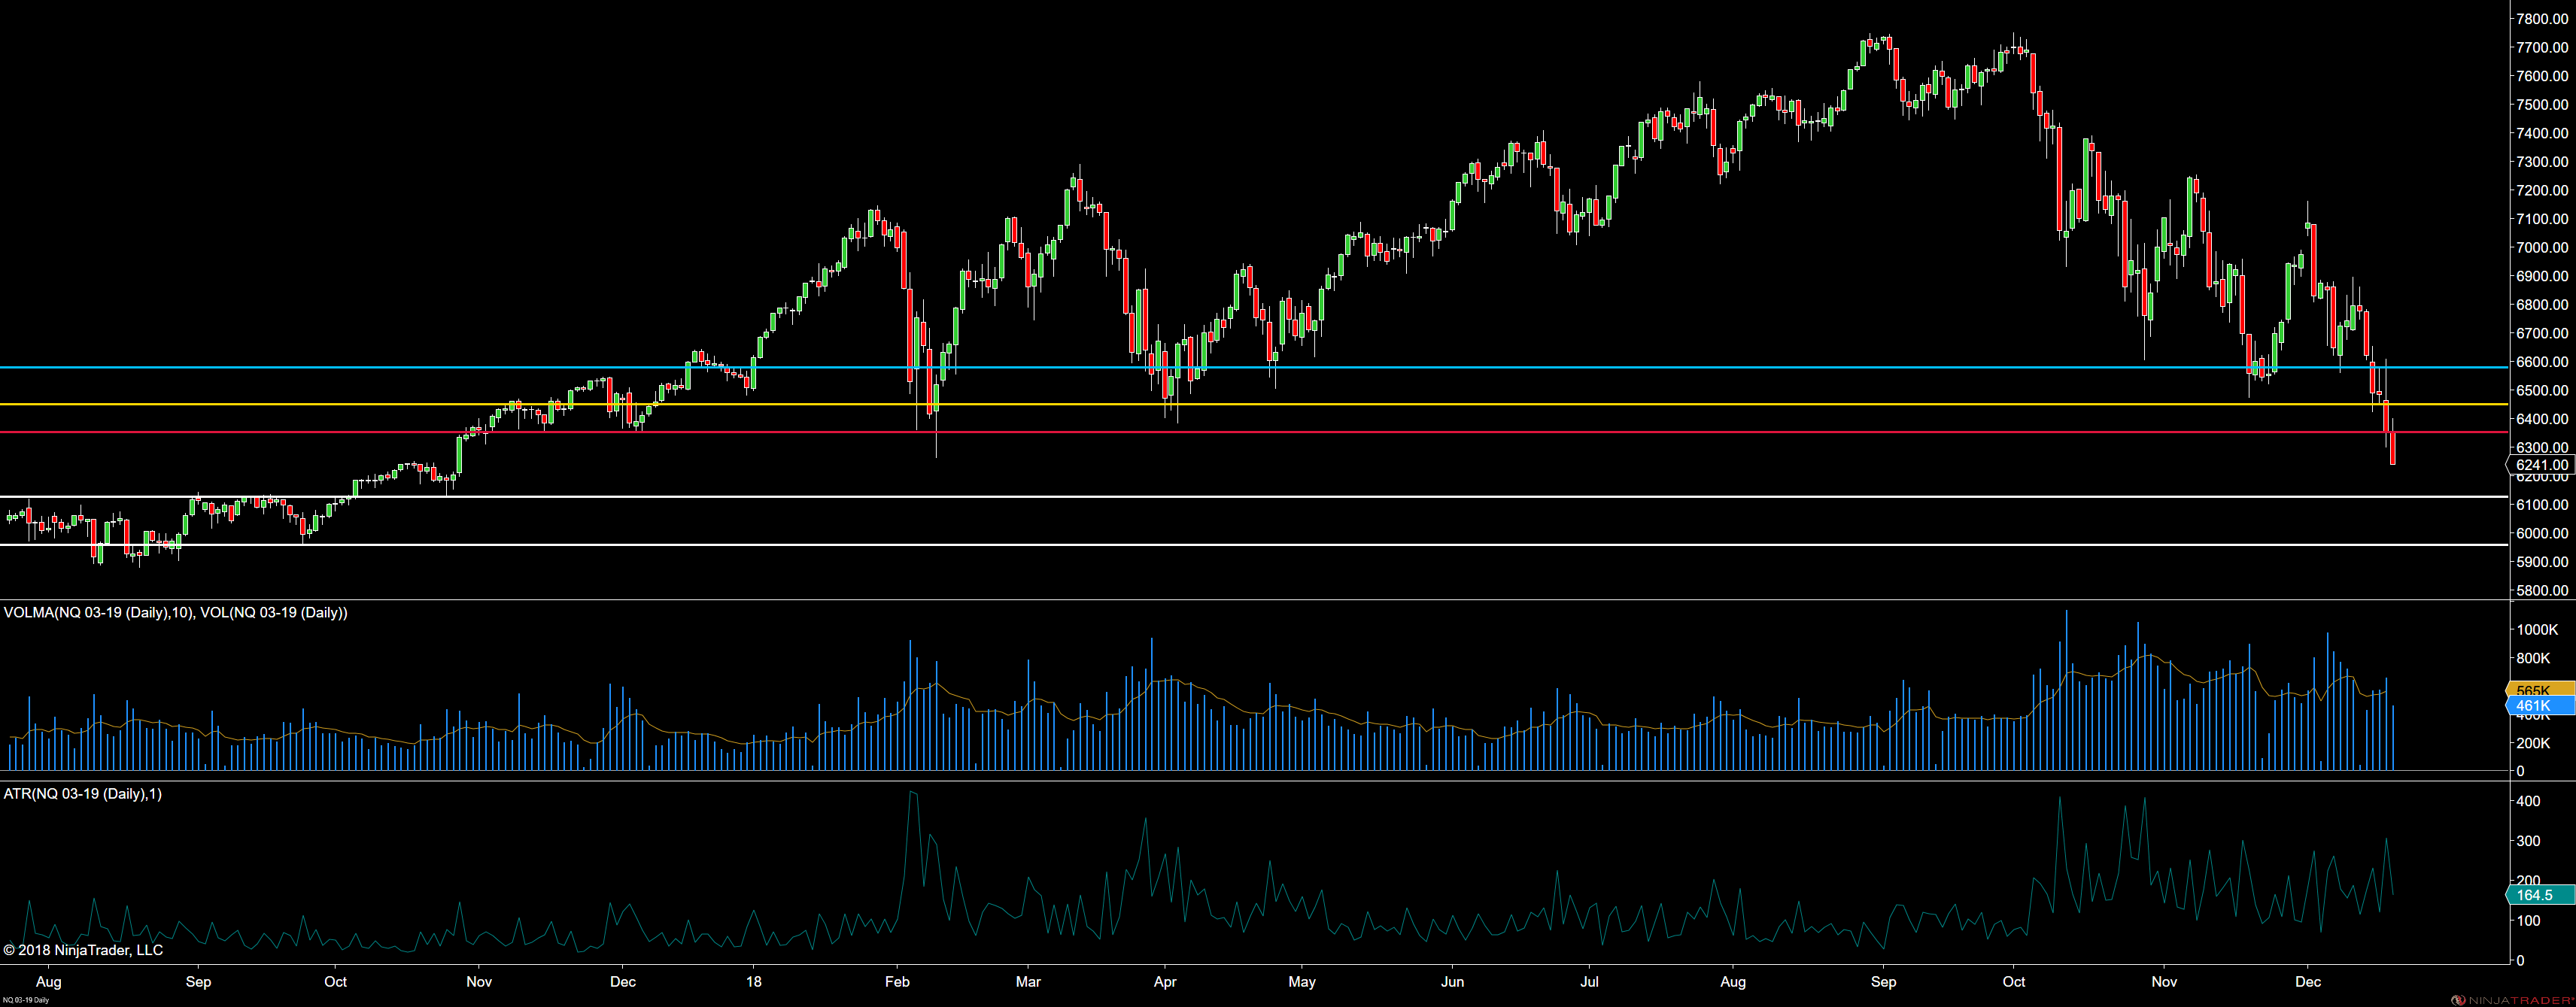
Task: Open the NQ 03-19 Daily chart tab
Action: [x=25, y=1000]
